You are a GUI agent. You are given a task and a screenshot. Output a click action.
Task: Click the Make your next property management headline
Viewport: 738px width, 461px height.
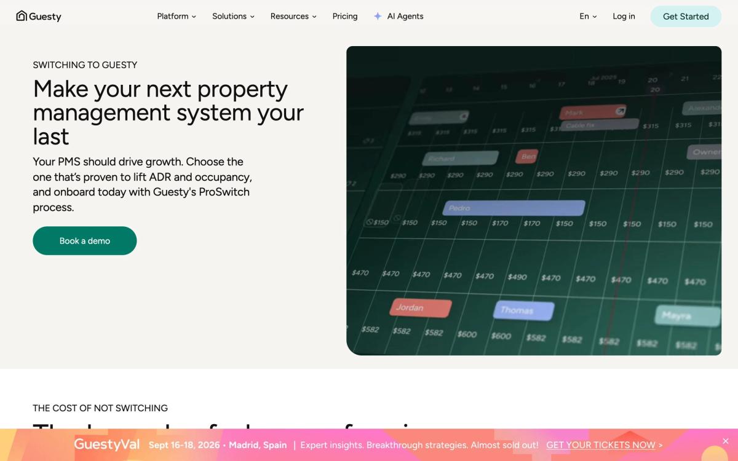169,113
